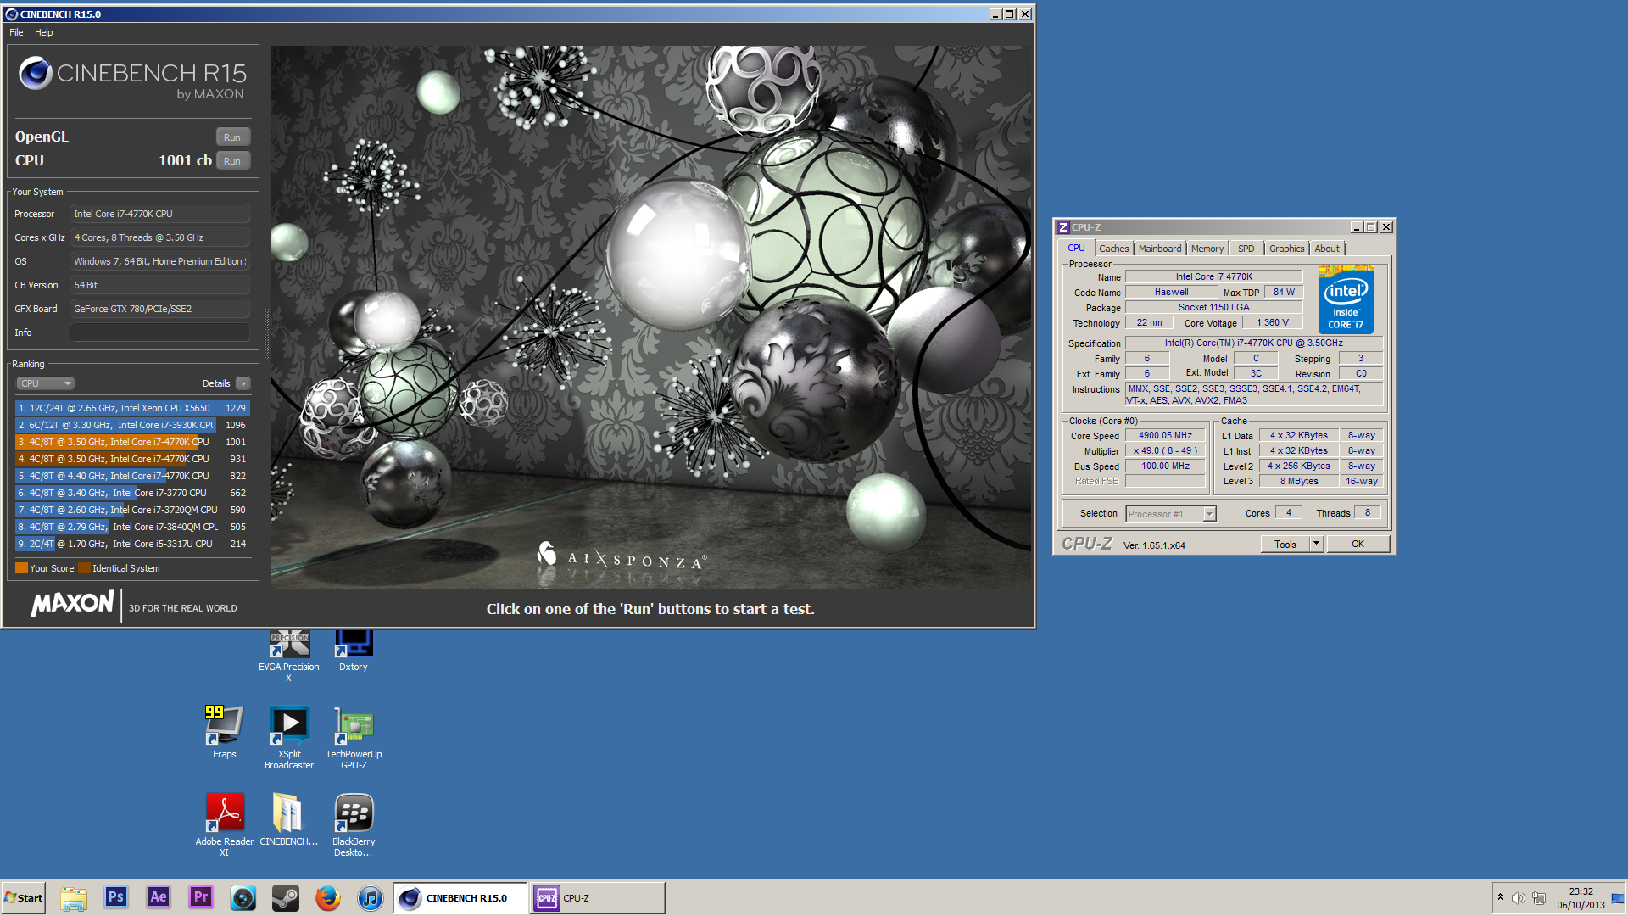
Task: Switch to CINEBENCH R15.0 taskbar window
Action: 460,897
